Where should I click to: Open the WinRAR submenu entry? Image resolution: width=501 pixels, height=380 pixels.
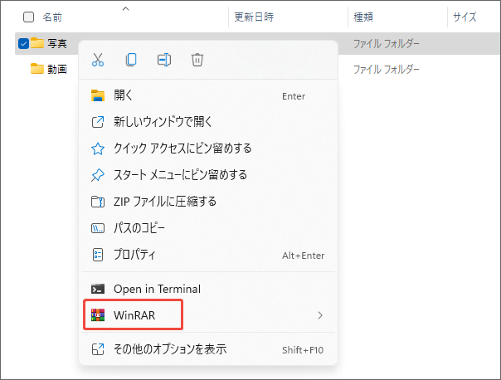pyautogui.click(x=208, y=315)
